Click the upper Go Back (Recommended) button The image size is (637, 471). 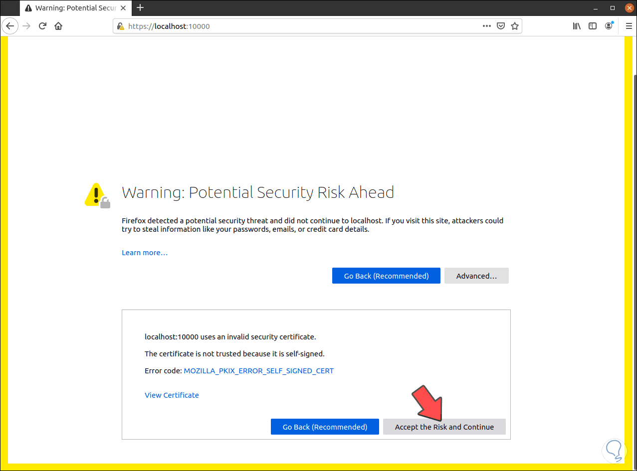pos(386,276)
